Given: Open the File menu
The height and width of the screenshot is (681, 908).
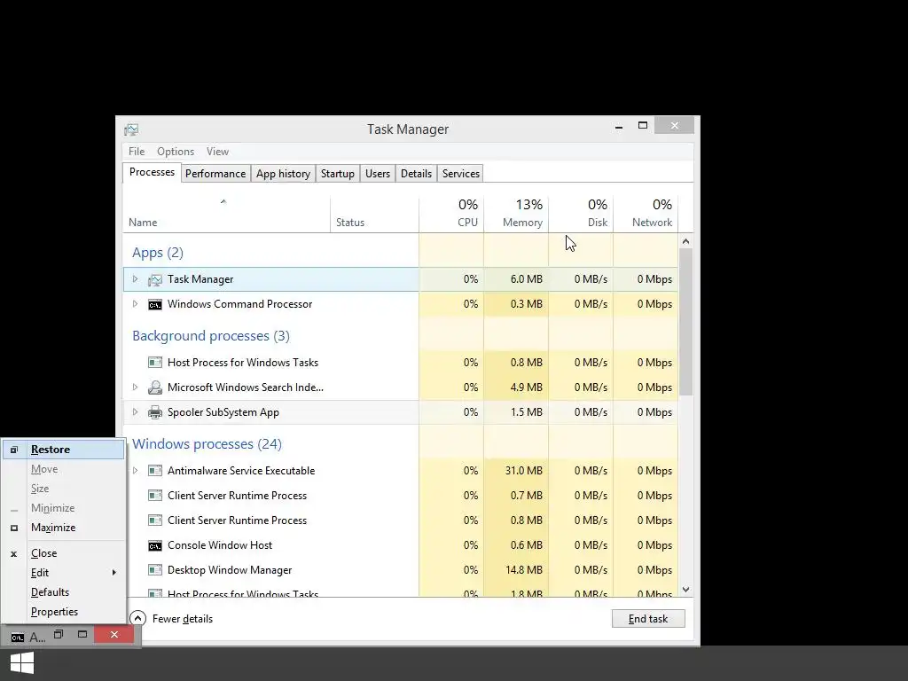Looking at the screenshot, I should (137, 152).
